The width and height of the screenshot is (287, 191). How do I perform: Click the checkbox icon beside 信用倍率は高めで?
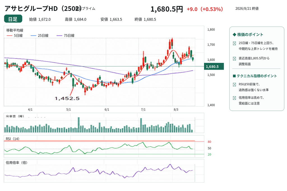click(234, 98)
